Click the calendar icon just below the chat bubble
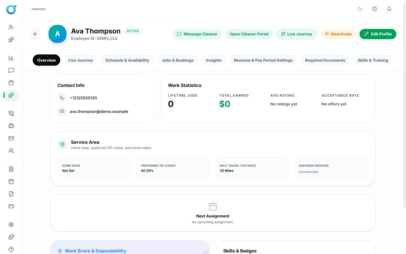Screen dimensions: 406x254 (11, 83)
